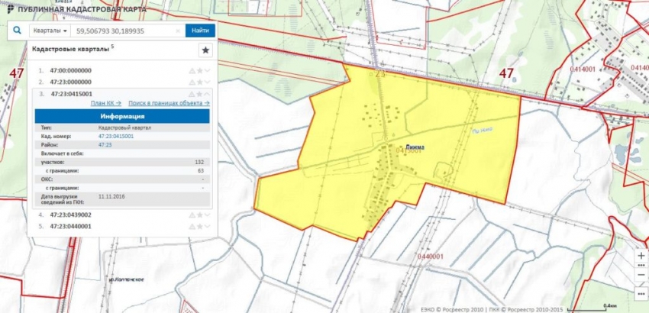Clear the search coordinates field
649x313 pixels.
click(x=178, y=31)
